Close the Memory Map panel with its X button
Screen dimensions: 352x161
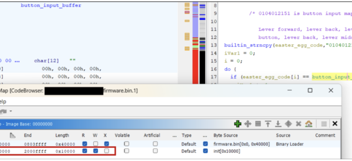click(335, 124)
